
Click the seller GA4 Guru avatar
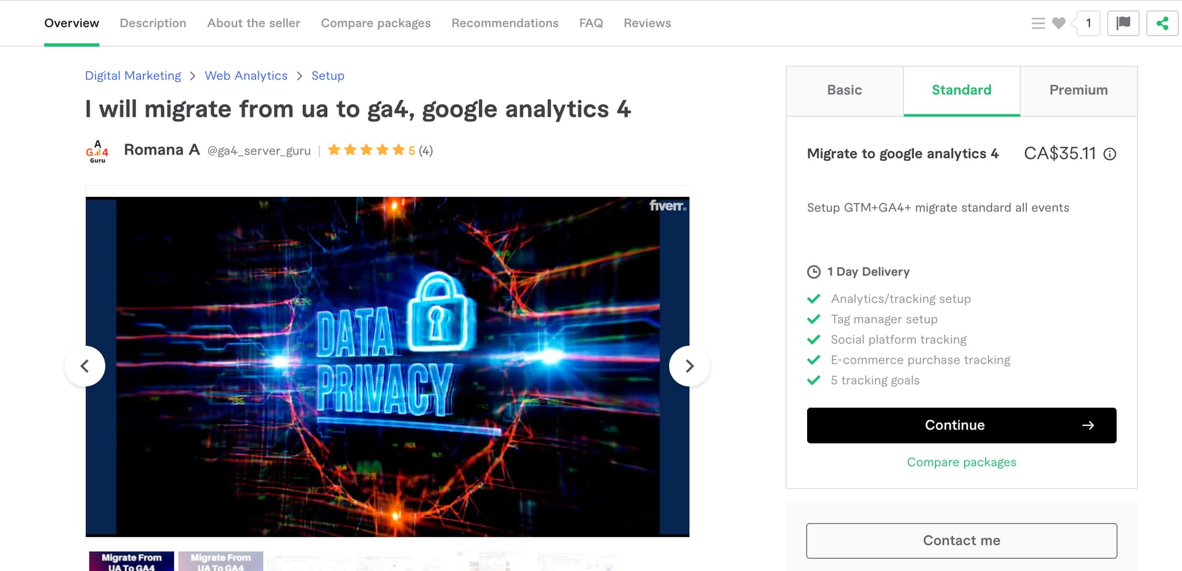[97, 151]
